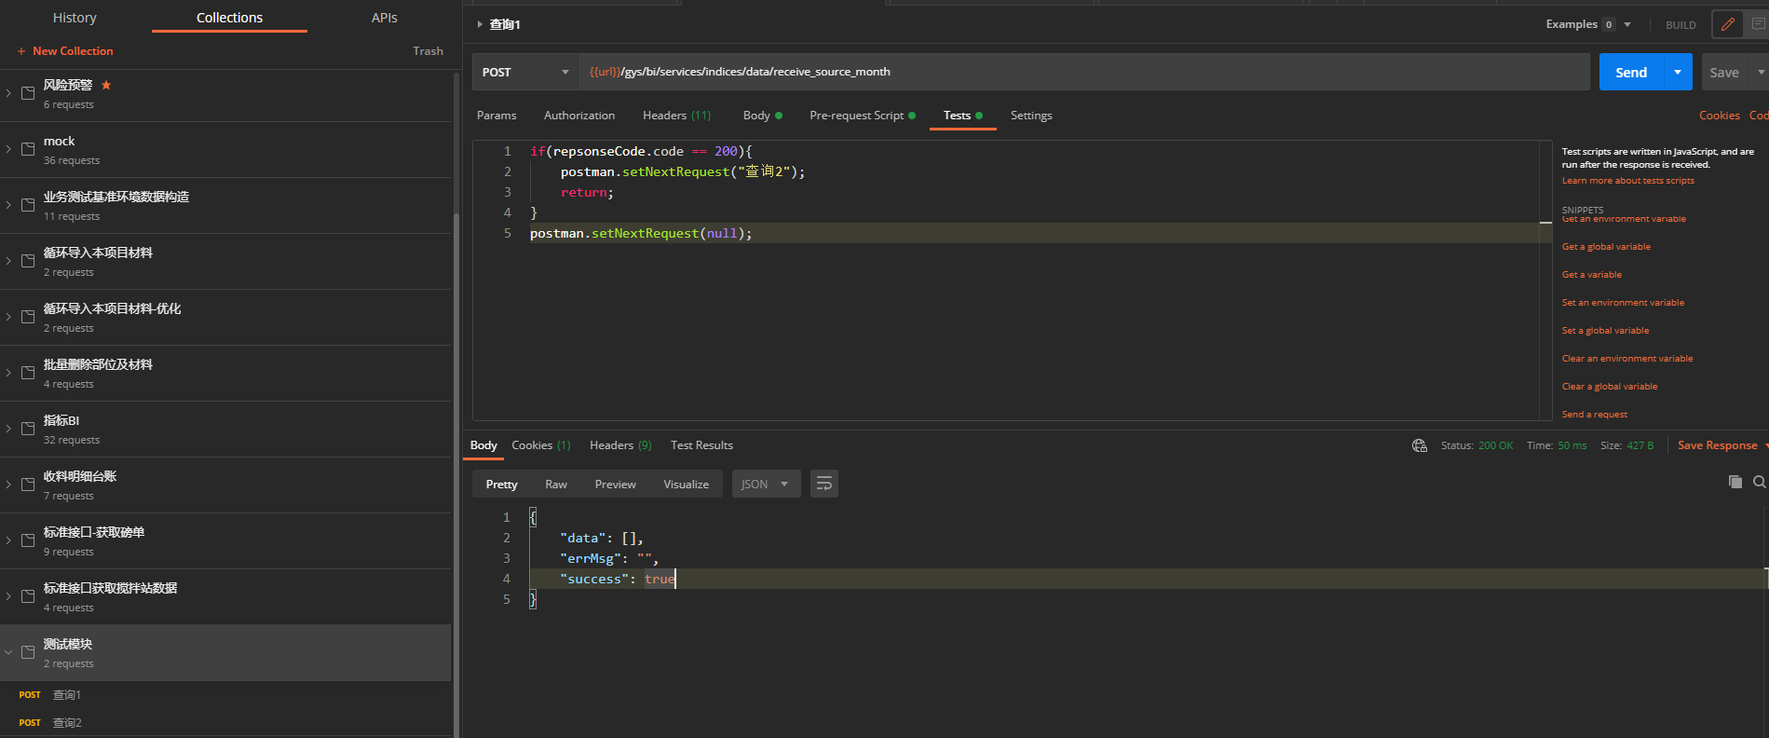Open the Authorization tab
The image size is (1769, 738).
[x=579, y=116]
